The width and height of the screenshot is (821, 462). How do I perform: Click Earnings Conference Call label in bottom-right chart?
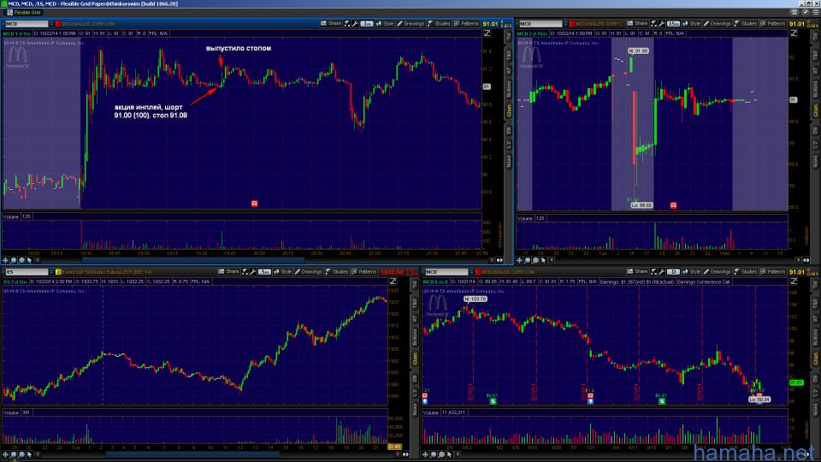703,281
